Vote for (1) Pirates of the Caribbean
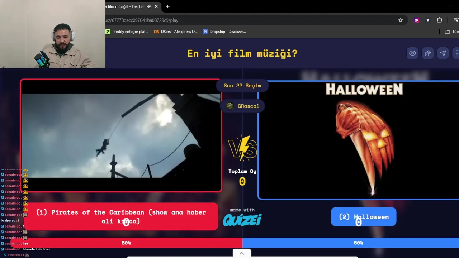The height and width of the screenshot is (258, 459). [121, 217]
